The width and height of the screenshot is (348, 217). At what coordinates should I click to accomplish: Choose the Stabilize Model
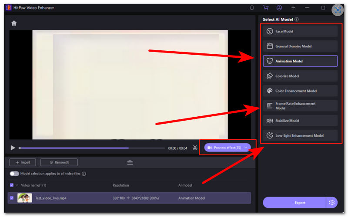pos(300,121)
